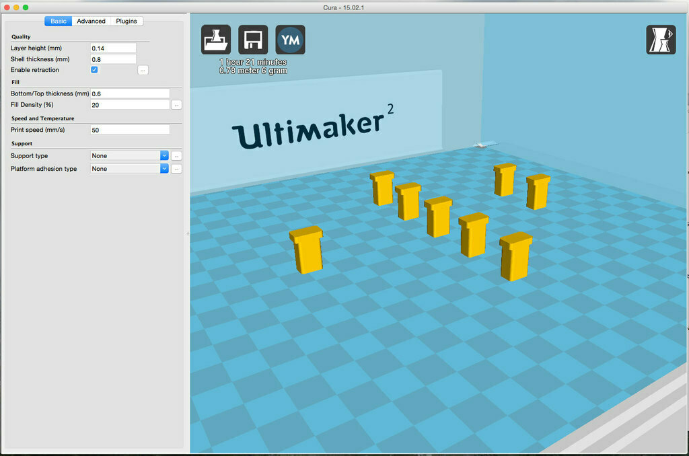The image size is (689, 456).
Task: Open Fill Density extra settings button
Action: click(176, 105)
